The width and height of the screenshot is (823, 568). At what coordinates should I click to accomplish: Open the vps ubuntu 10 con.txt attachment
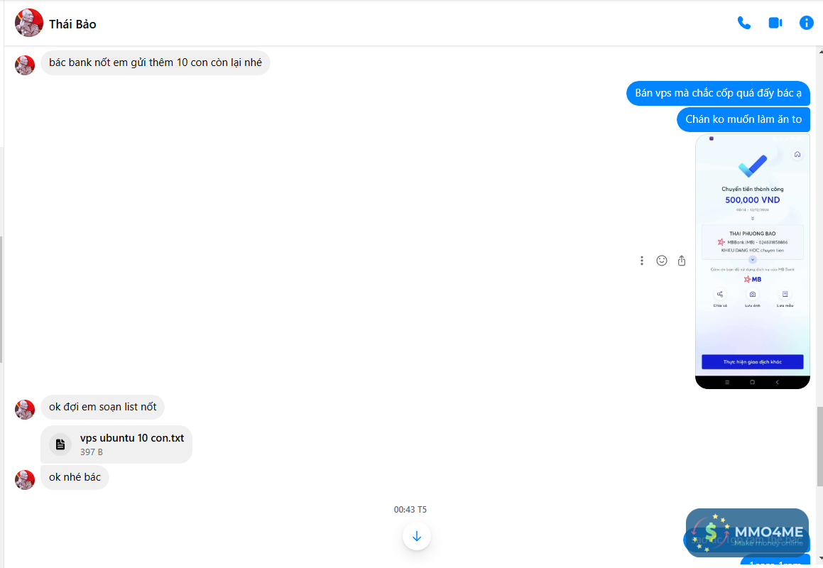pos(116,444)
